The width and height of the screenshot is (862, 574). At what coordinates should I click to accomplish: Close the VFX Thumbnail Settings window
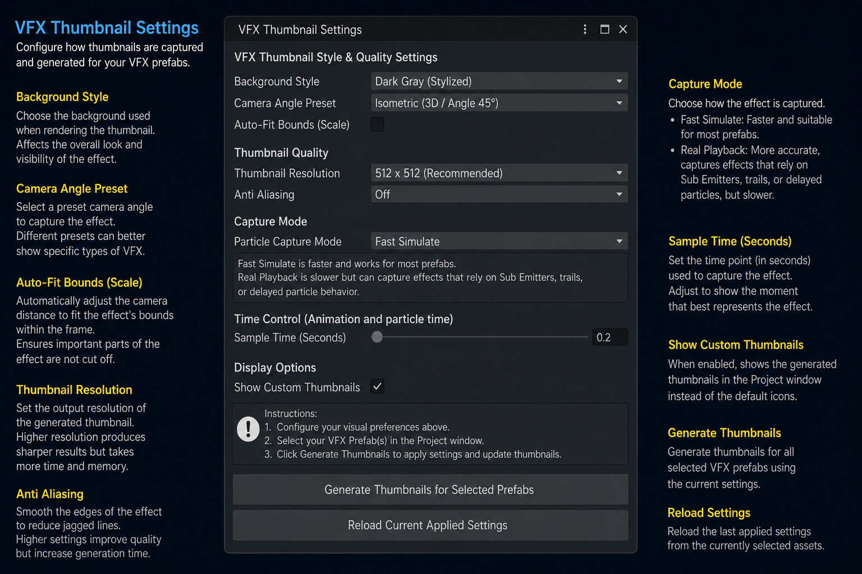coord(623,29)
